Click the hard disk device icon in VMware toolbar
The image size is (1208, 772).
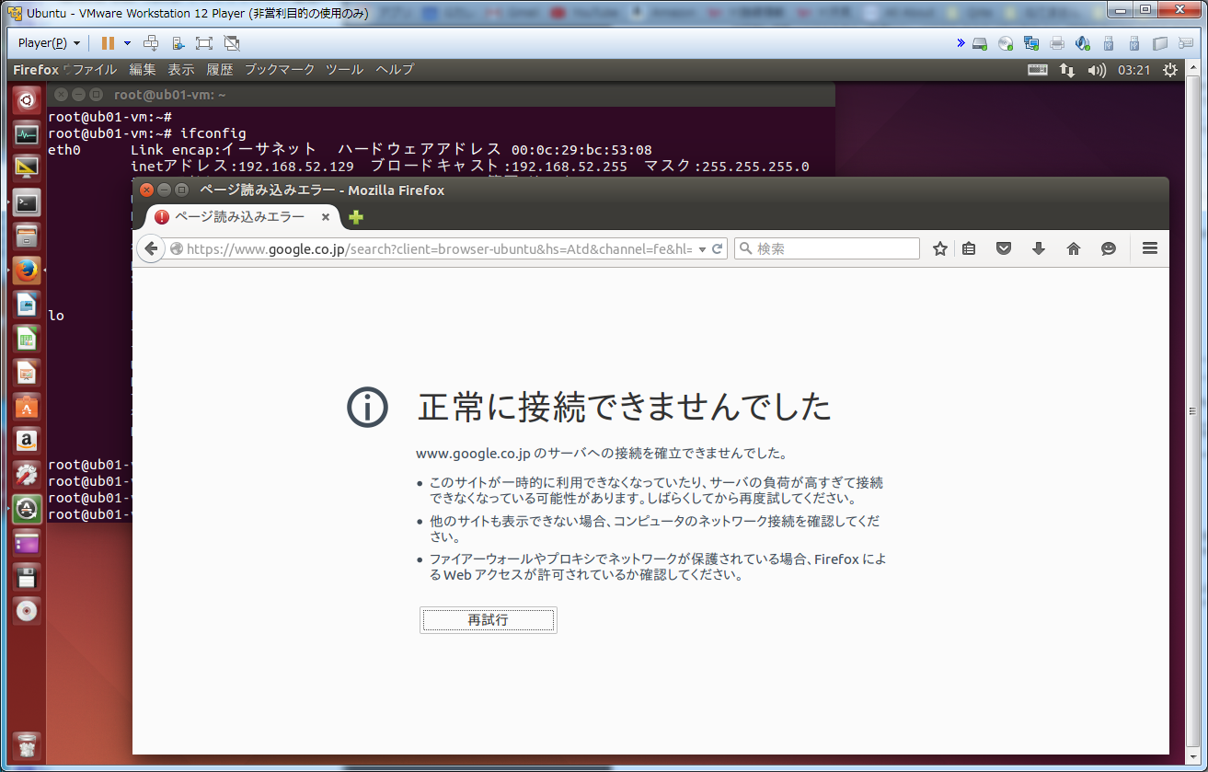click(979, 42)
